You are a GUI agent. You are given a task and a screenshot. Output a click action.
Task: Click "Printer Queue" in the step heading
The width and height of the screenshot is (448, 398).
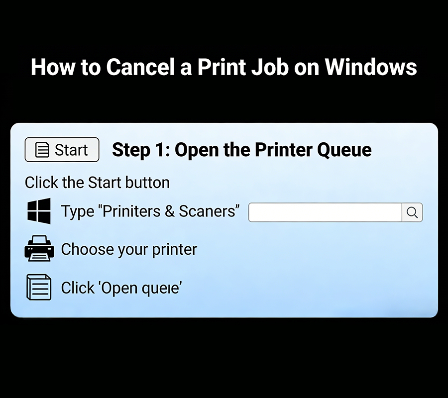coord(313,150)
